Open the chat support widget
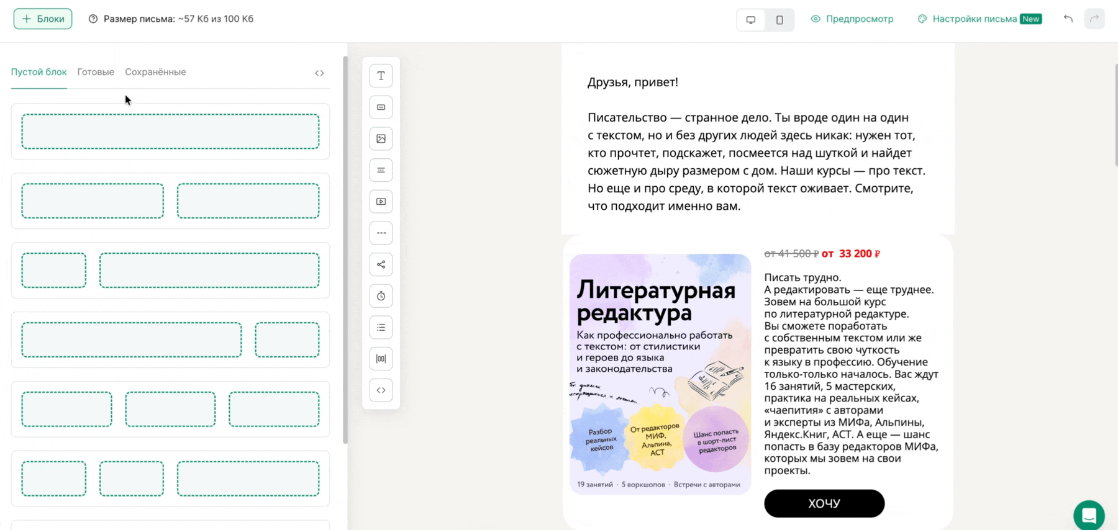This screenshot has width=1118, height=530. tap(1089, 515)
